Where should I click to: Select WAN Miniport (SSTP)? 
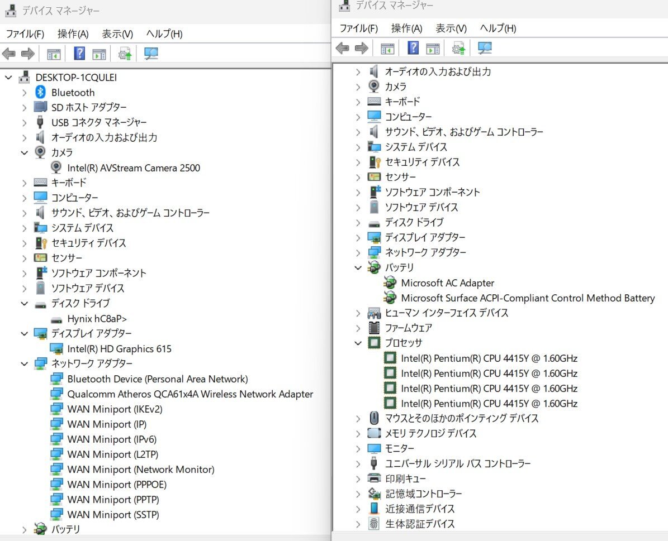(113, 515)
